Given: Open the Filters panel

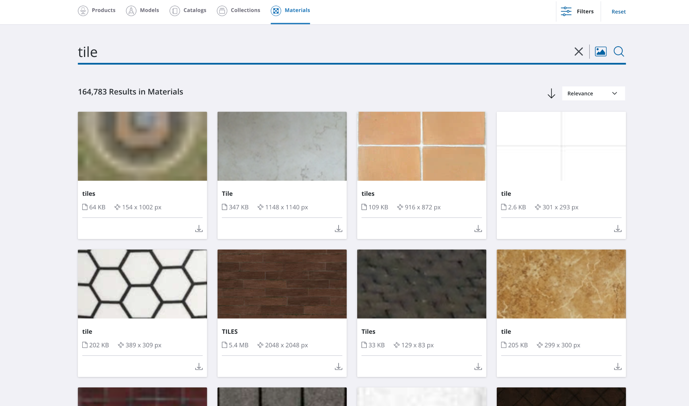Looking at the screenshot, I should 577,12.
